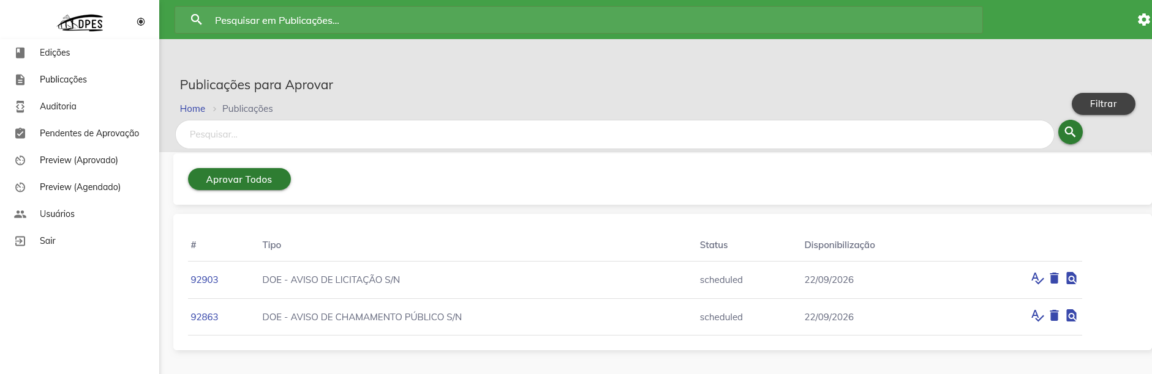1152x374 pixels.
Task: Click the approve icon for publication 92903
Action: [x=1037, y=279]
